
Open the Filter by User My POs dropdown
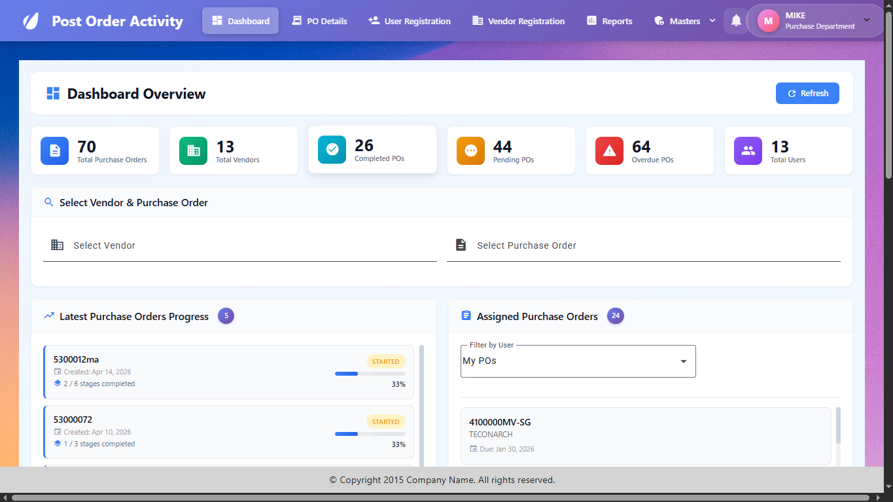pyautogui.click(x=578, y=361)
